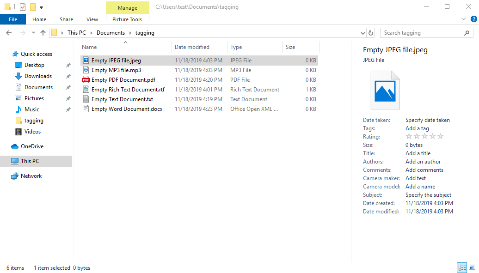Open the Picture Tools Manage tab

(x=127, y=7)
